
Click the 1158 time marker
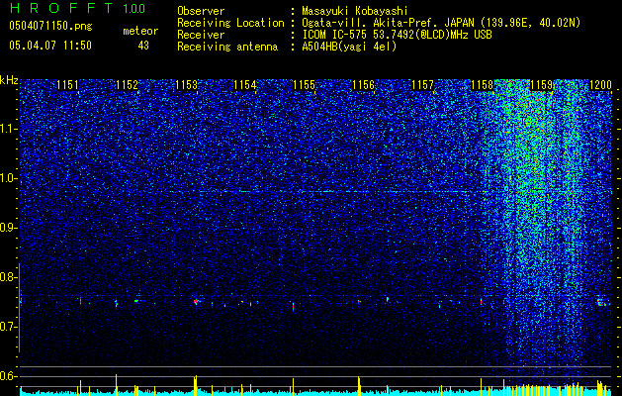pos(482,85)
